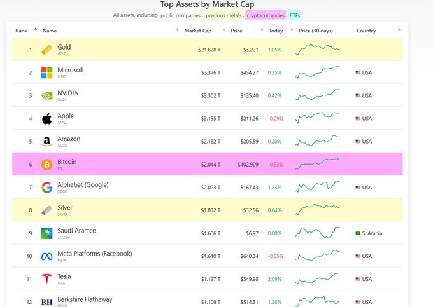Image resolution: width=433 pixels, height=307 pixels.
Task: Sort by Rank column arrow
Action: click(x=36, y=30)
